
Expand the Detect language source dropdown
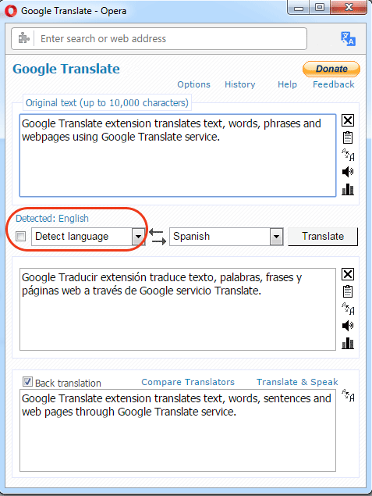point(138,237)
